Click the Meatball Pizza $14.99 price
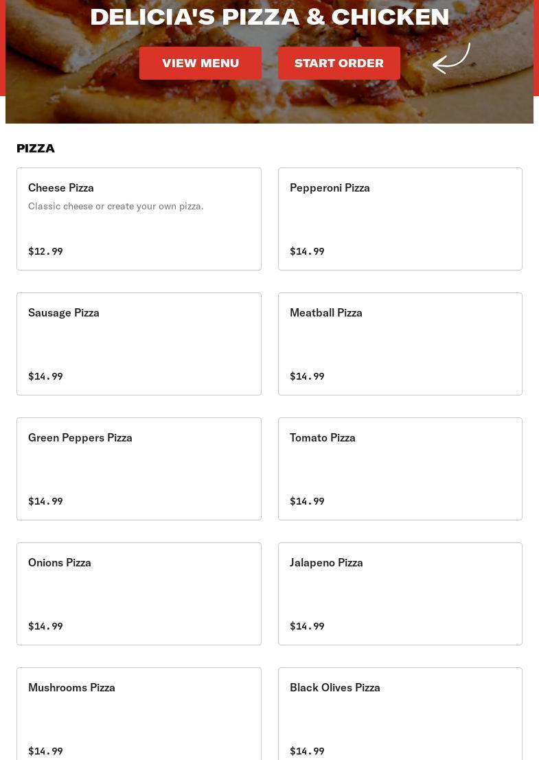 (308, 376)
